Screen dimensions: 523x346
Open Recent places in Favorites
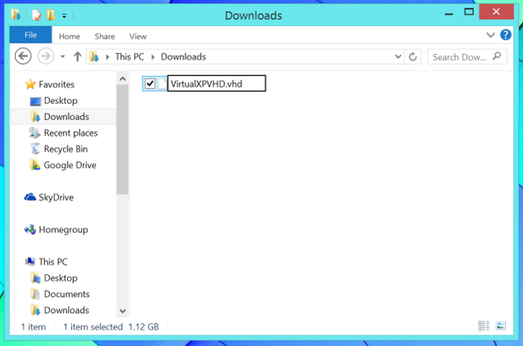click(x=70, y=133)
